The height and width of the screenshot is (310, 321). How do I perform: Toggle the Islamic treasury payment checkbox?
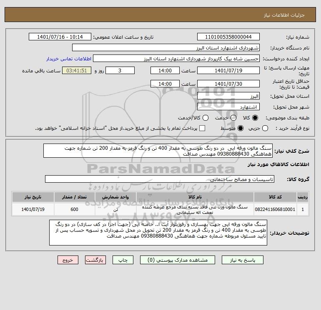click(202, 128)
